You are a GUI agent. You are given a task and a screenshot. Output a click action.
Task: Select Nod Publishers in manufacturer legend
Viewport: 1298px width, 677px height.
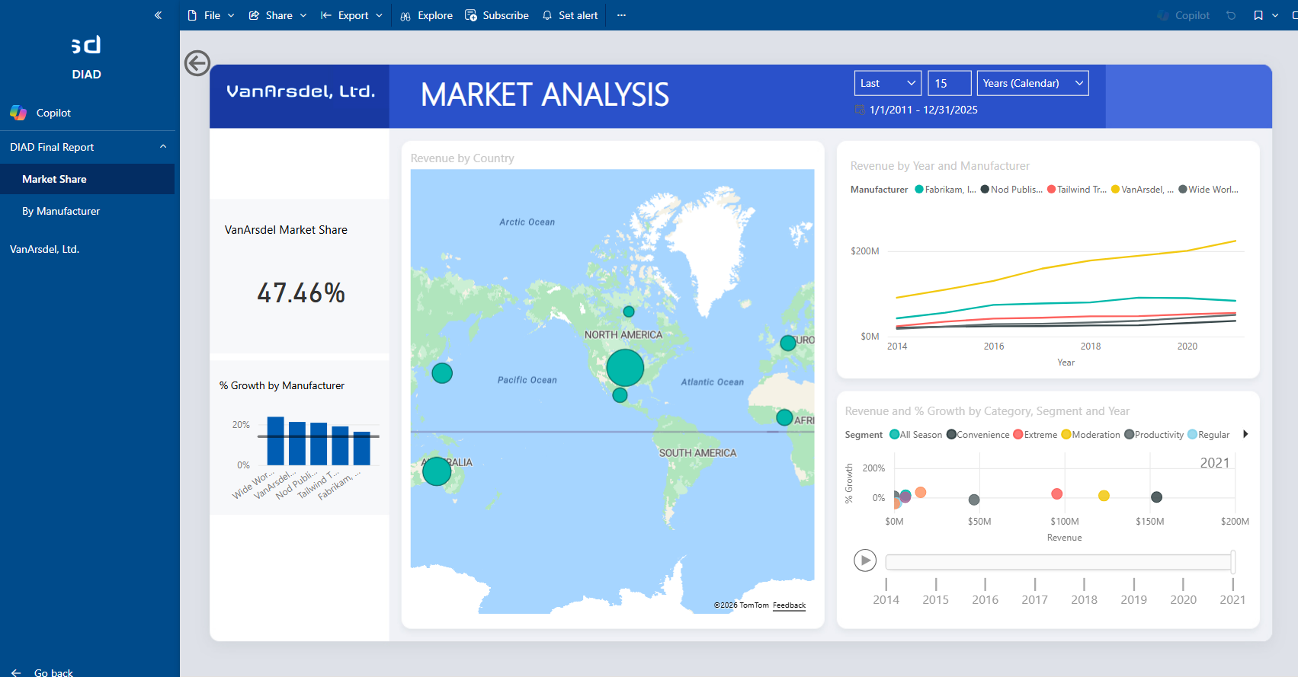coord(1011,190)
